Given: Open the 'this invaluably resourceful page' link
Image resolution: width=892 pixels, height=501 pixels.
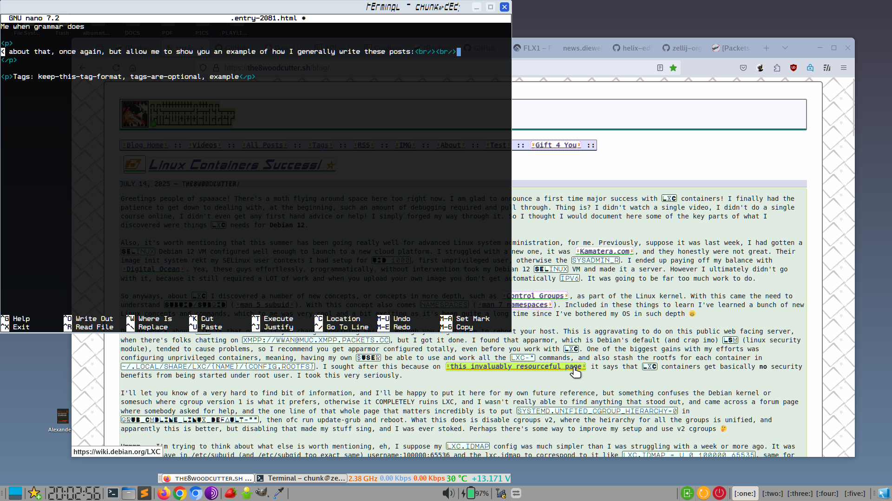Looking at the screenshot, I should (516, 366).
